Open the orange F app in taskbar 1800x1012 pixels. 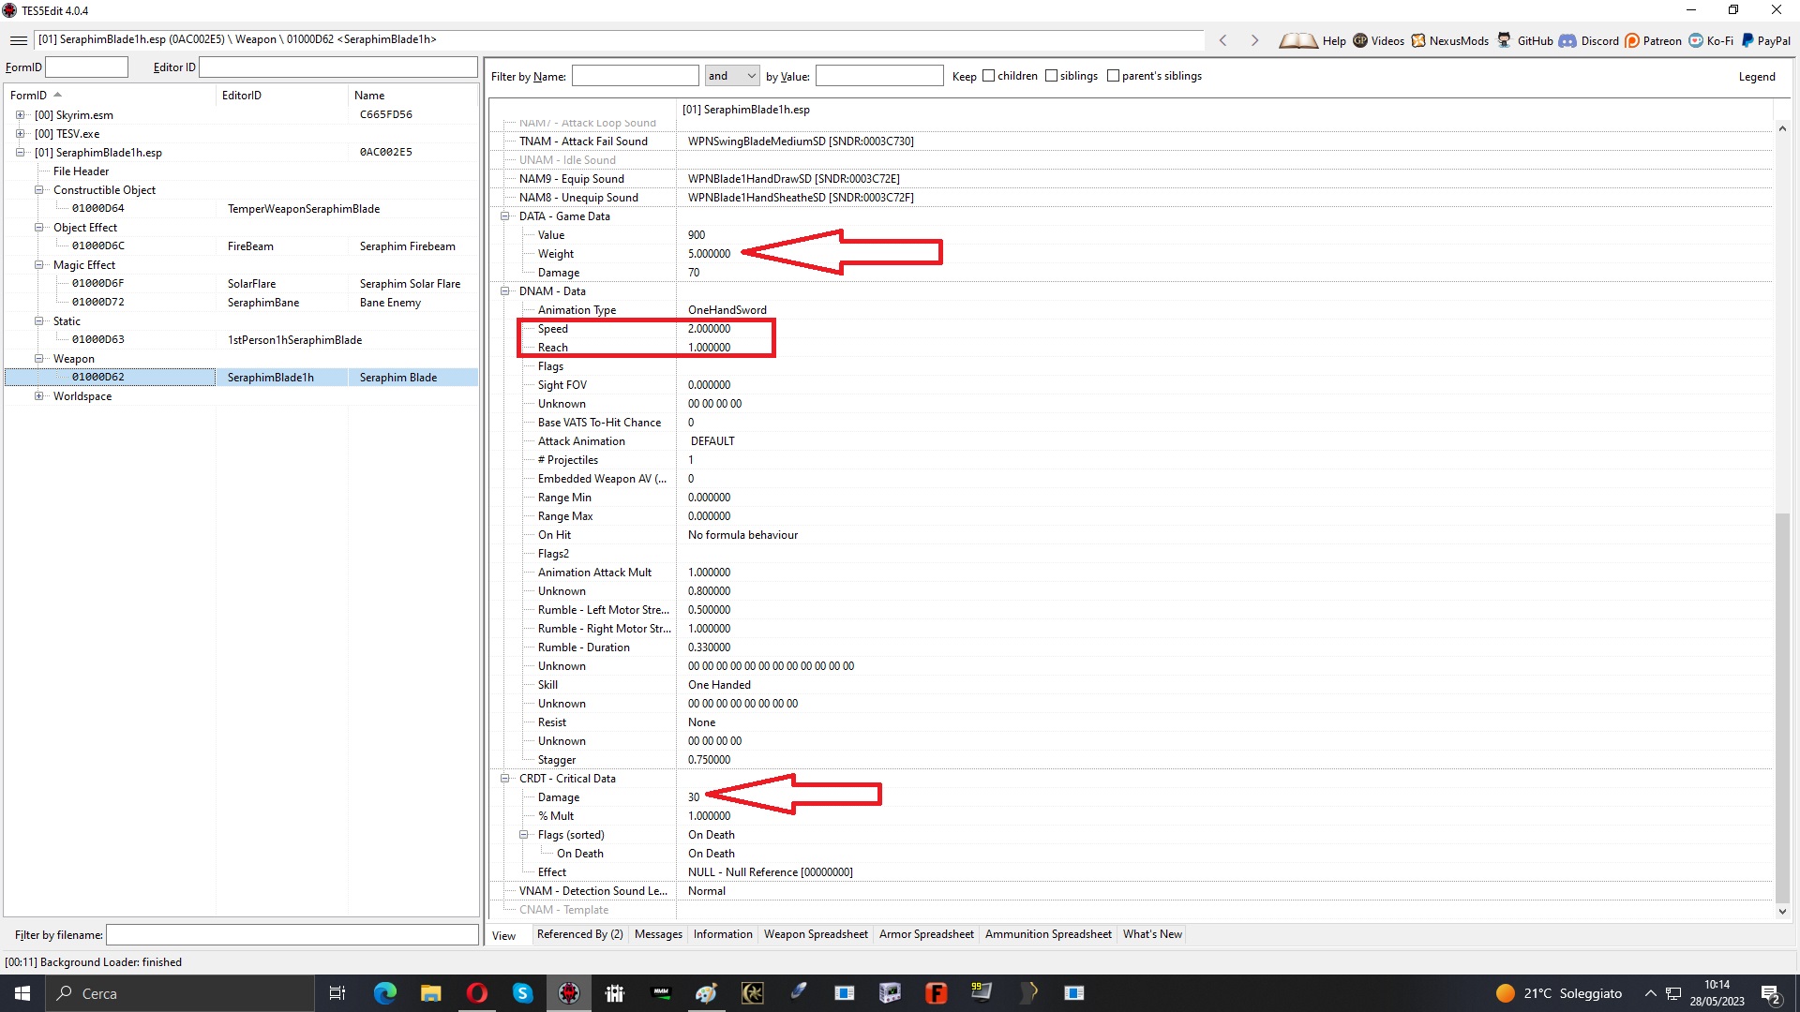[x=936, y=993]
